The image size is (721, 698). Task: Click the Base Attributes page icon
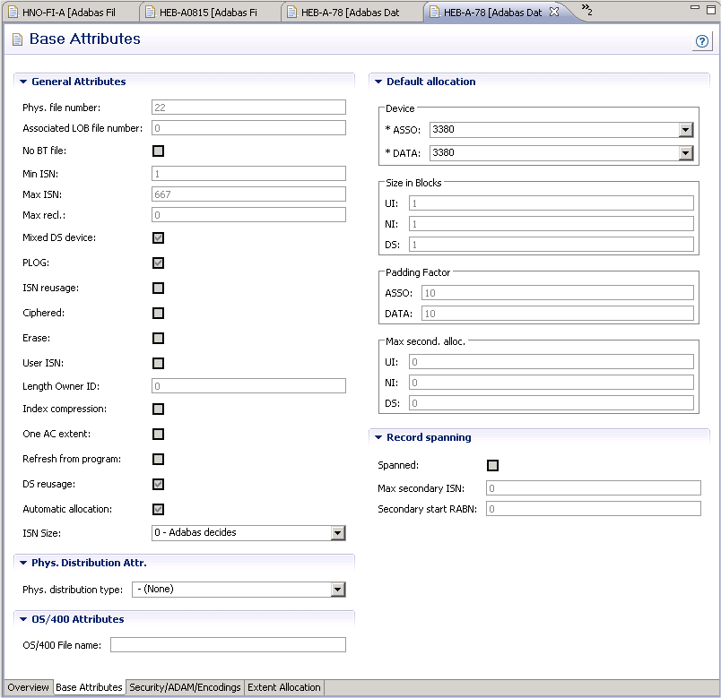click(x=16, y=39)
